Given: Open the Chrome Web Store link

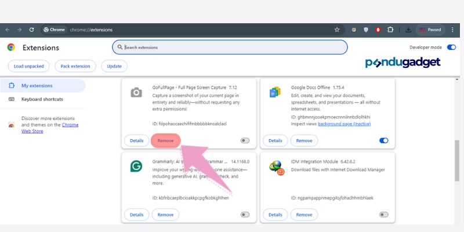Looking at the screenshot, I should click(50, 128).
